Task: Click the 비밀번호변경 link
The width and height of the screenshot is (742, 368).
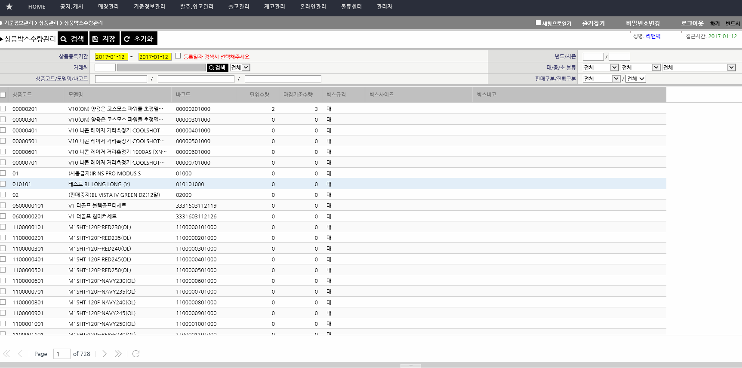Action: click(x=643, y=23)
